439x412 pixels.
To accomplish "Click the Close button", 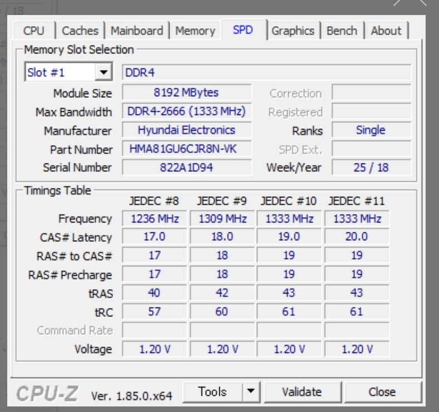I will 382,391.
